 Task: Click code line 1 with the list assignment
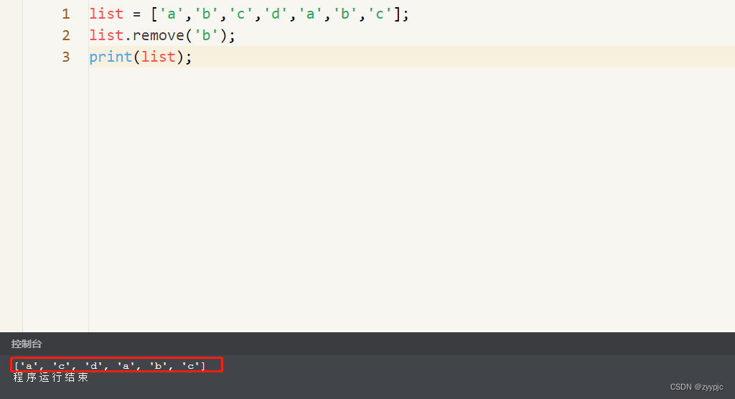[249, 14]
